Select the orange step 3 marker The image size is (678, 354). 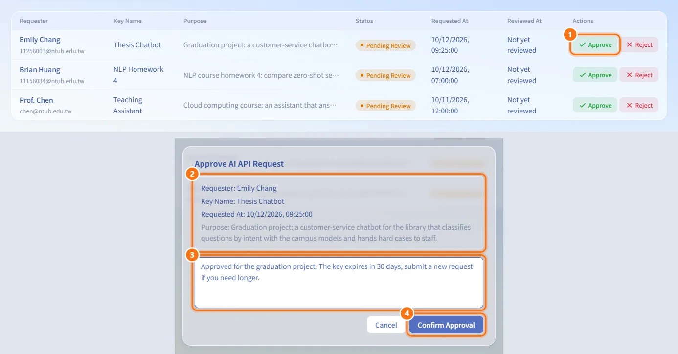(x=192, y=255)
